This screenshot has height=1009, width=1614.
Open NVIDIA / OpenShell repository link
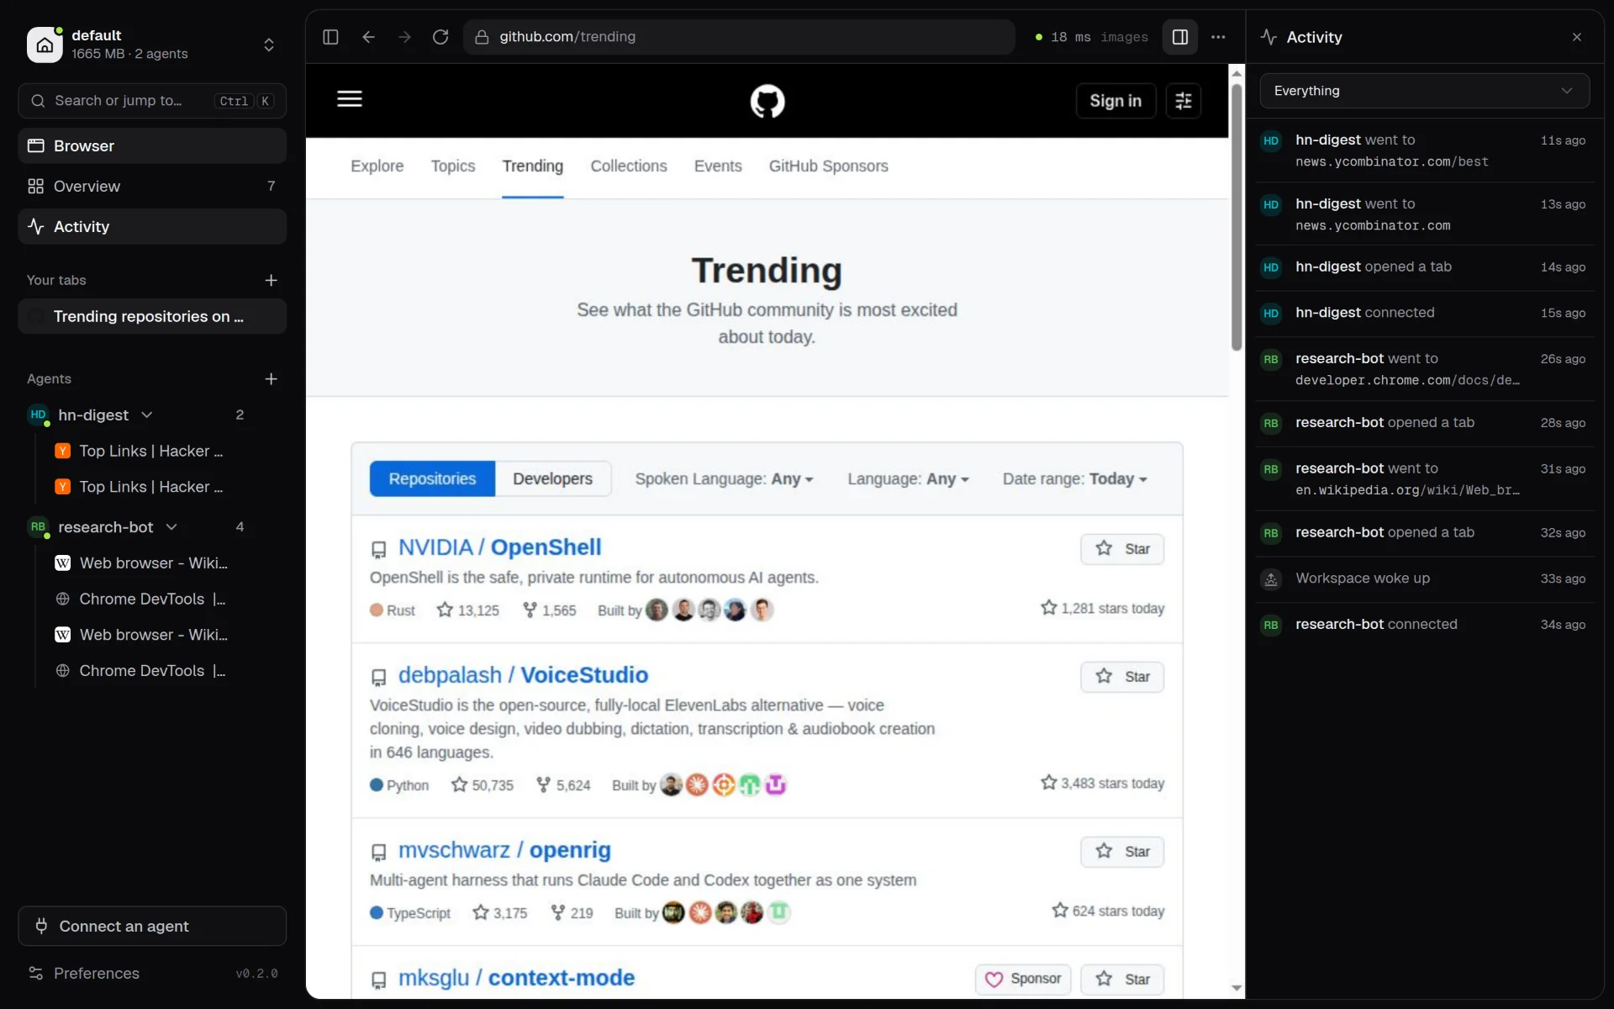499,547
